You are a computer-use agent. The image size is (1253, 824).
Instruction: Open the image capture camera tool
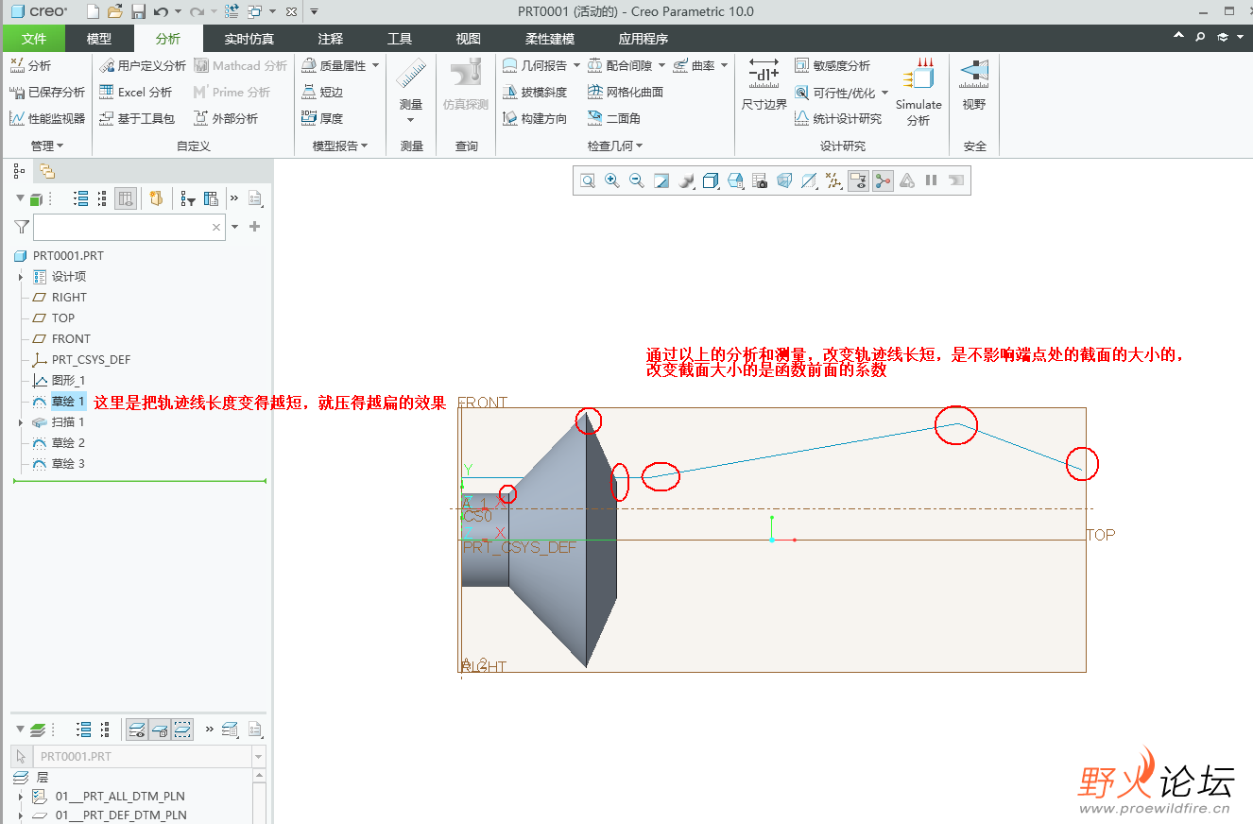tap(760, 180)
